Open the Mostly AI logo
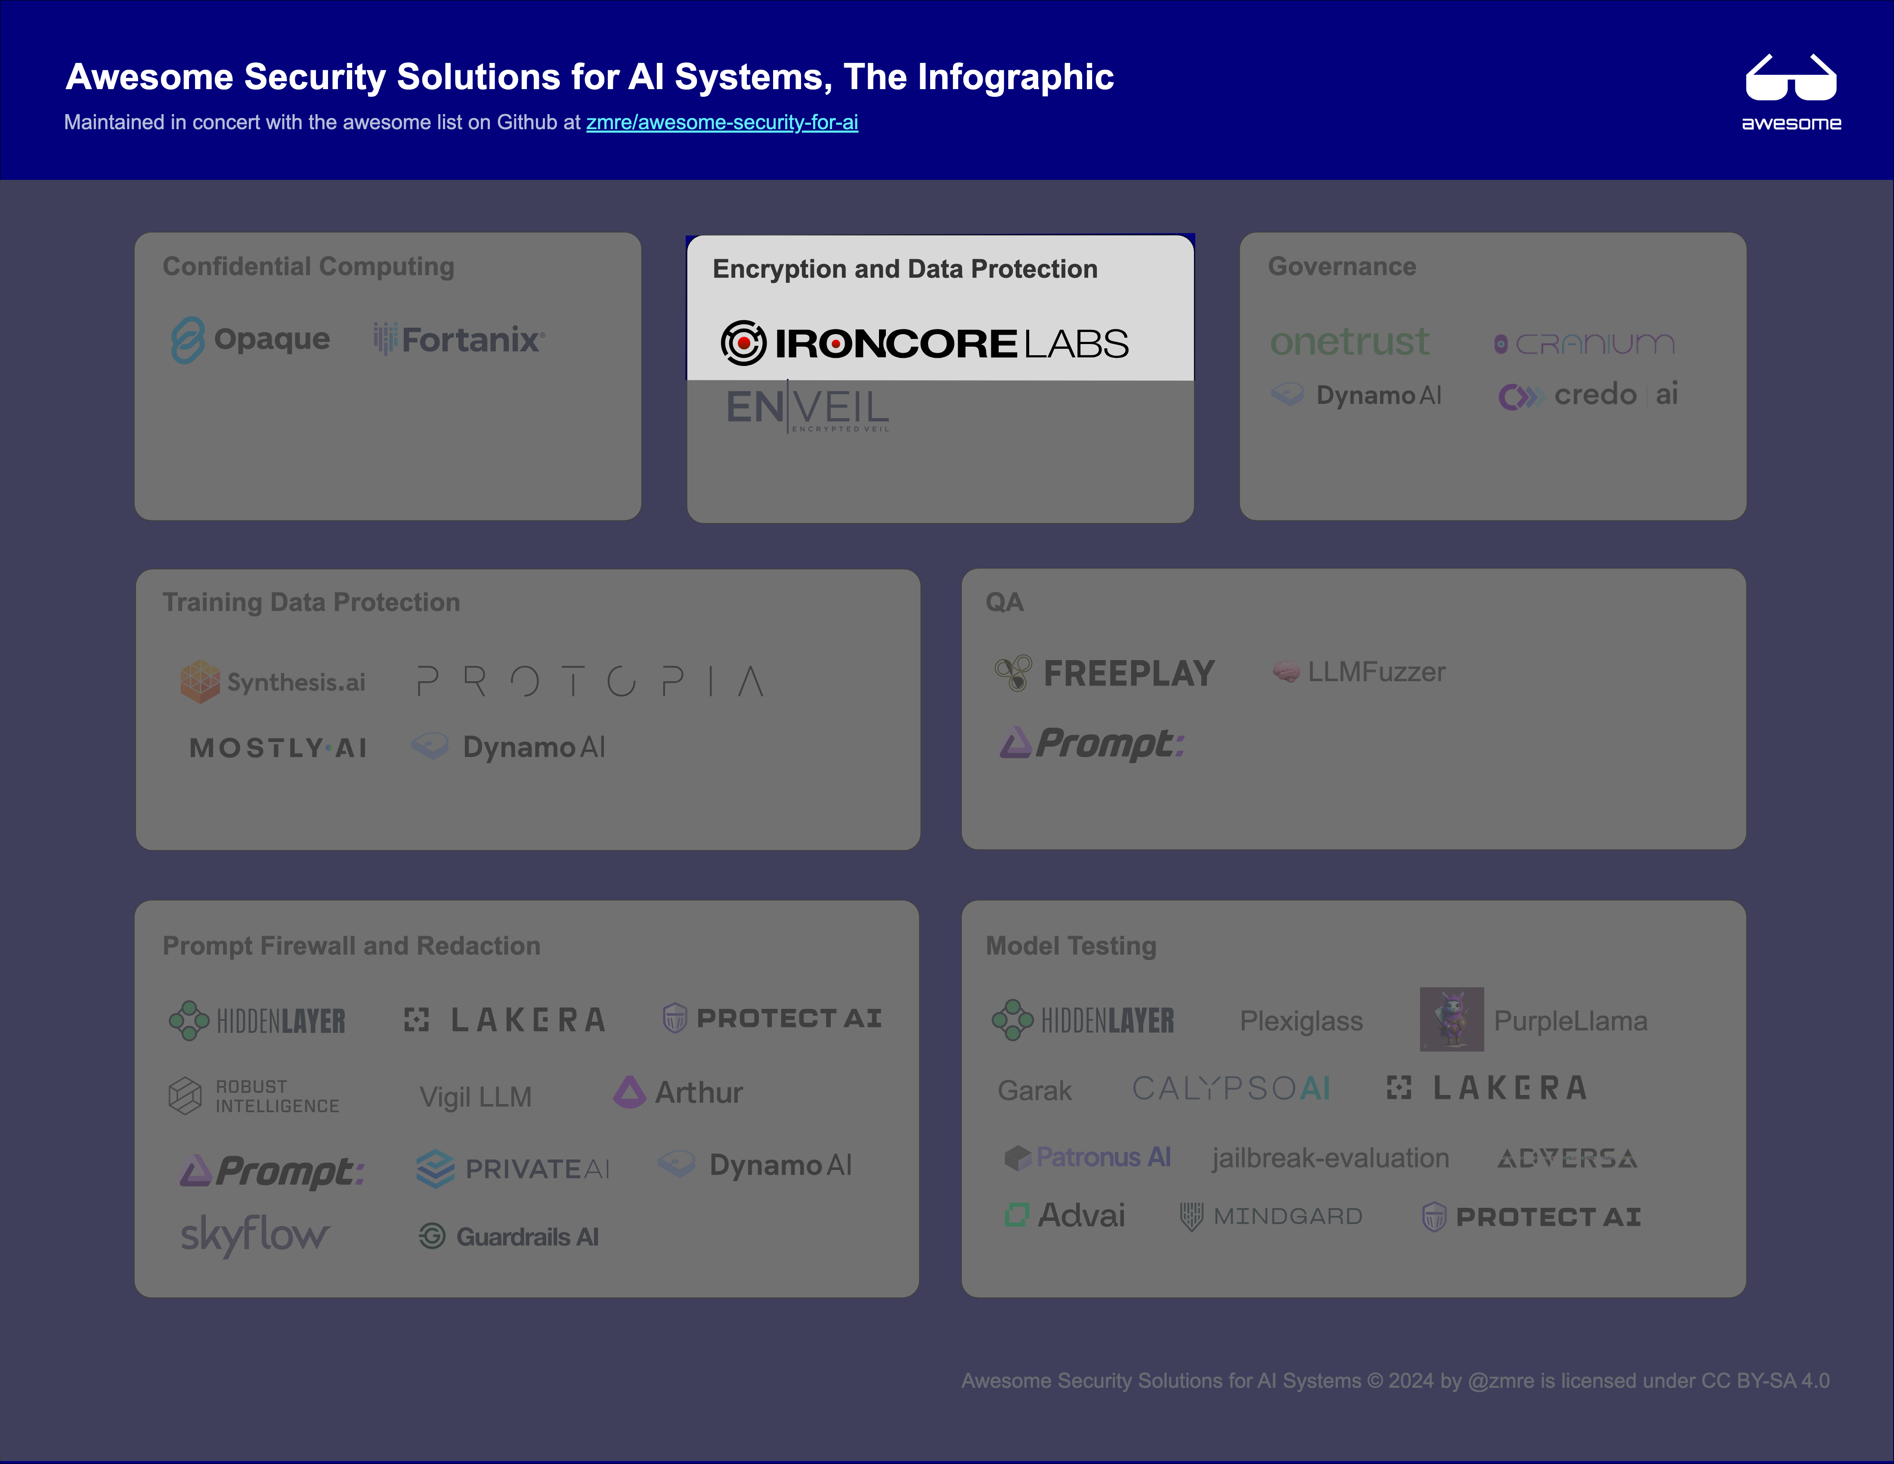Screen dimensions: 1894x1464 (x=279, y=748)
